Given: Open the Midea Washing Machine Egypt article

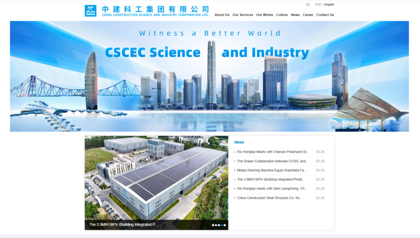Looking at the screenshot, I should (271, 170).
